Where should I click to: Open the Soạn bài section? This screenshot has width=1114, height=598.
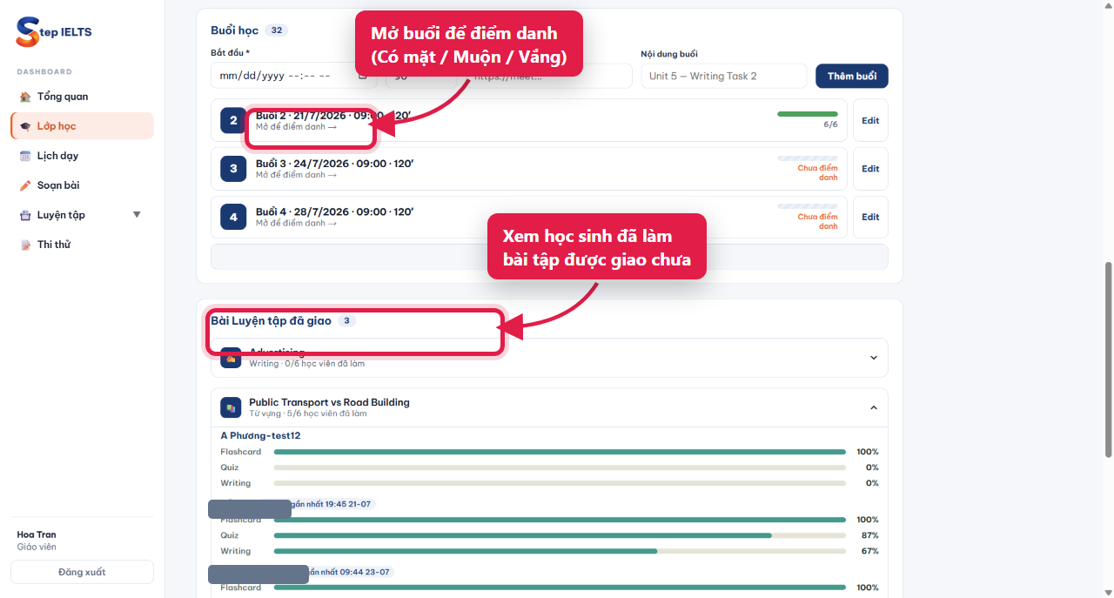(82, 185)
